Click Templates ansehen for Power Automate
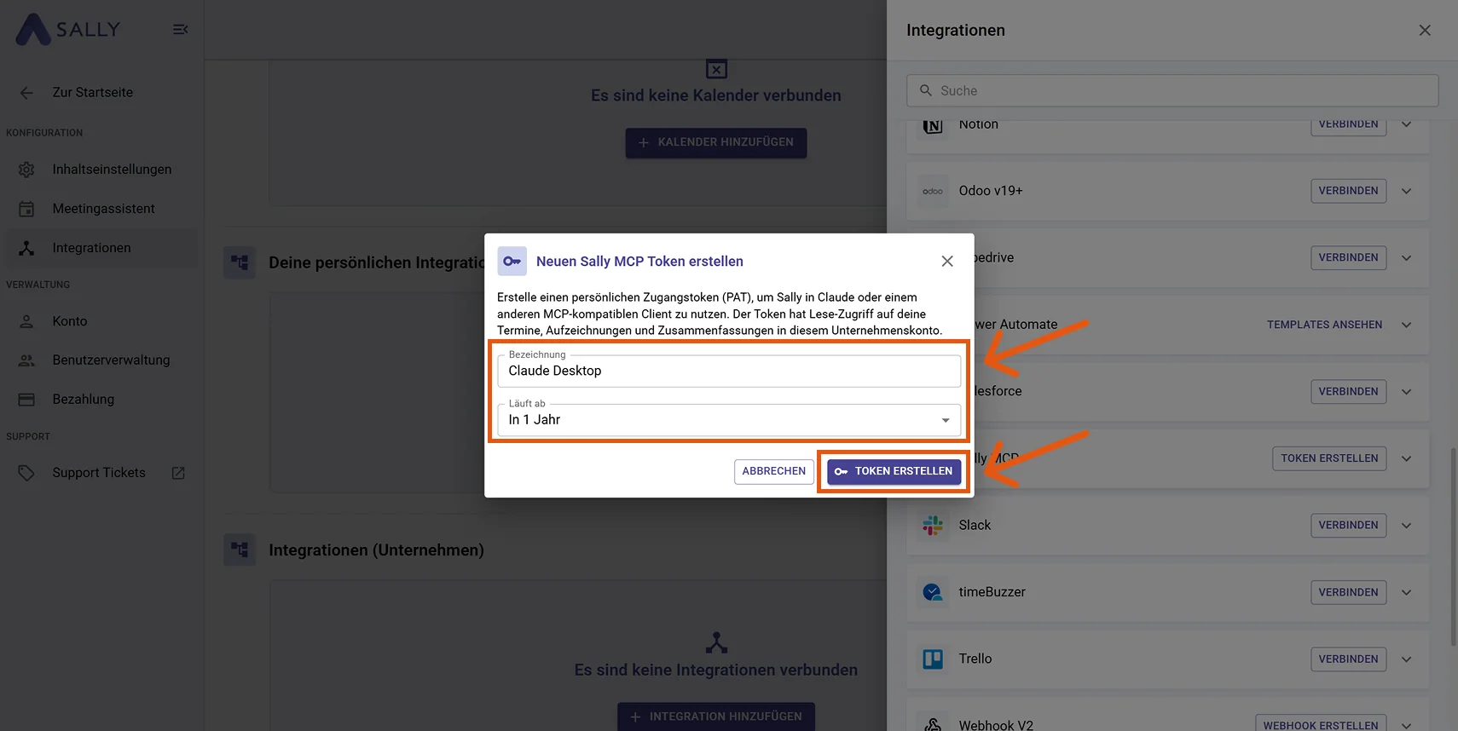The image size is (1458, 731). 1324,325
